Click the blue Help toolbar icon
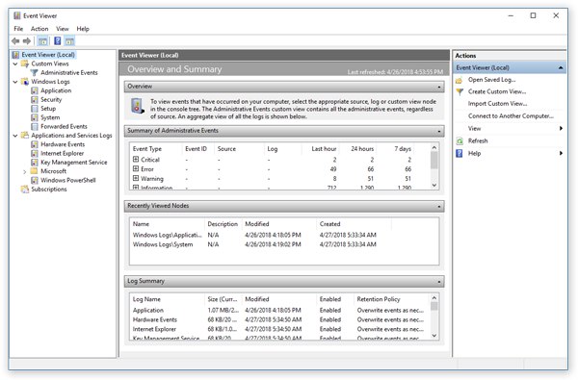The image size is (578, 380). pyautogui.click(x=58, y=40)
